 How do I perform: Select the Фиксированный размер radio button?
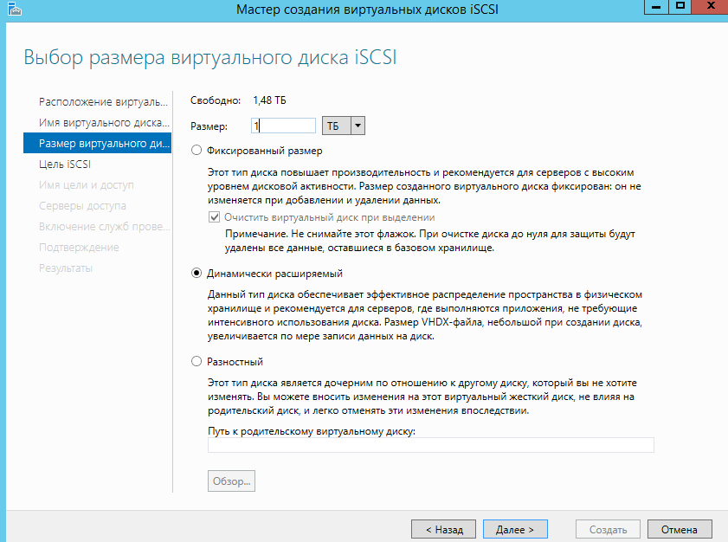click(x=196, y=151)
